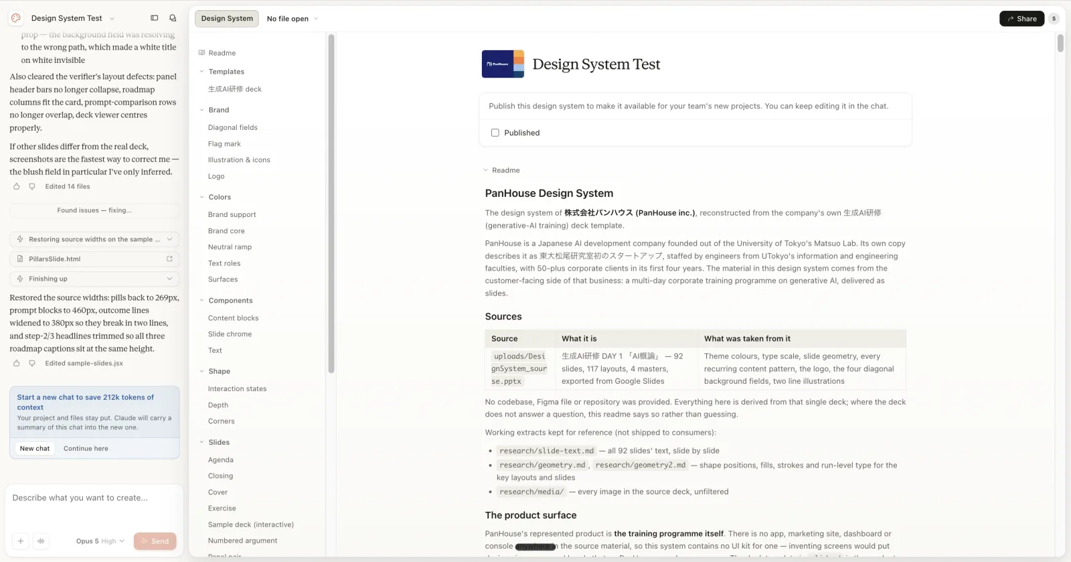
Task: Collapse the Templates section
Action: [x=201, y=72]
